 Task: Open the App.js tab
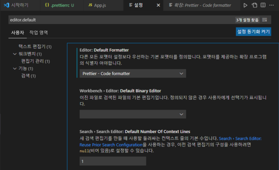[103, 5]
